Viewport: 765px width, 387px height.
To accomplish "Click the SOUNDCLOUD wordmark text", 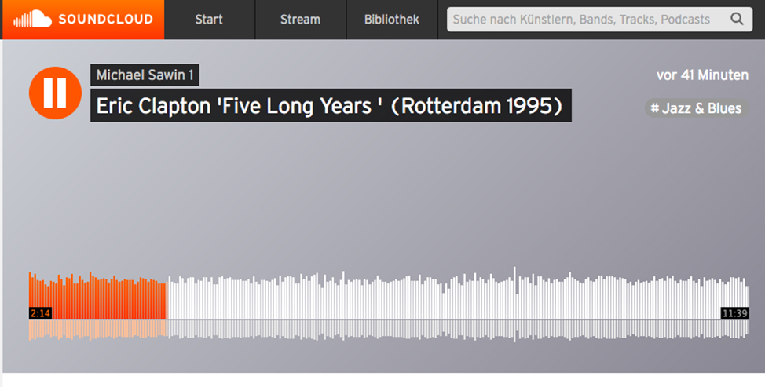I will click(105, 20).
